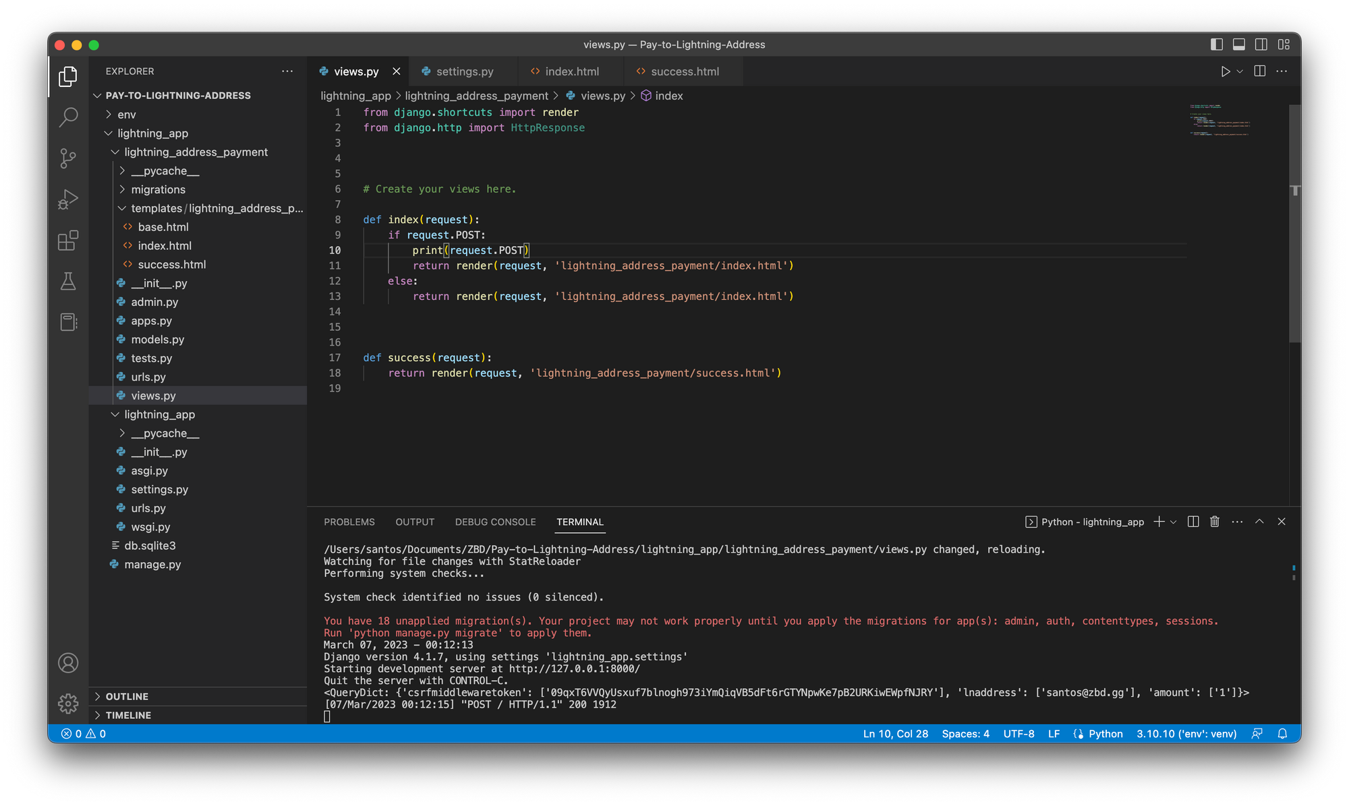Open the notebook icon in activity bar
The height and width of the screenshot is (806, 1349).
[x=68, y=322]
